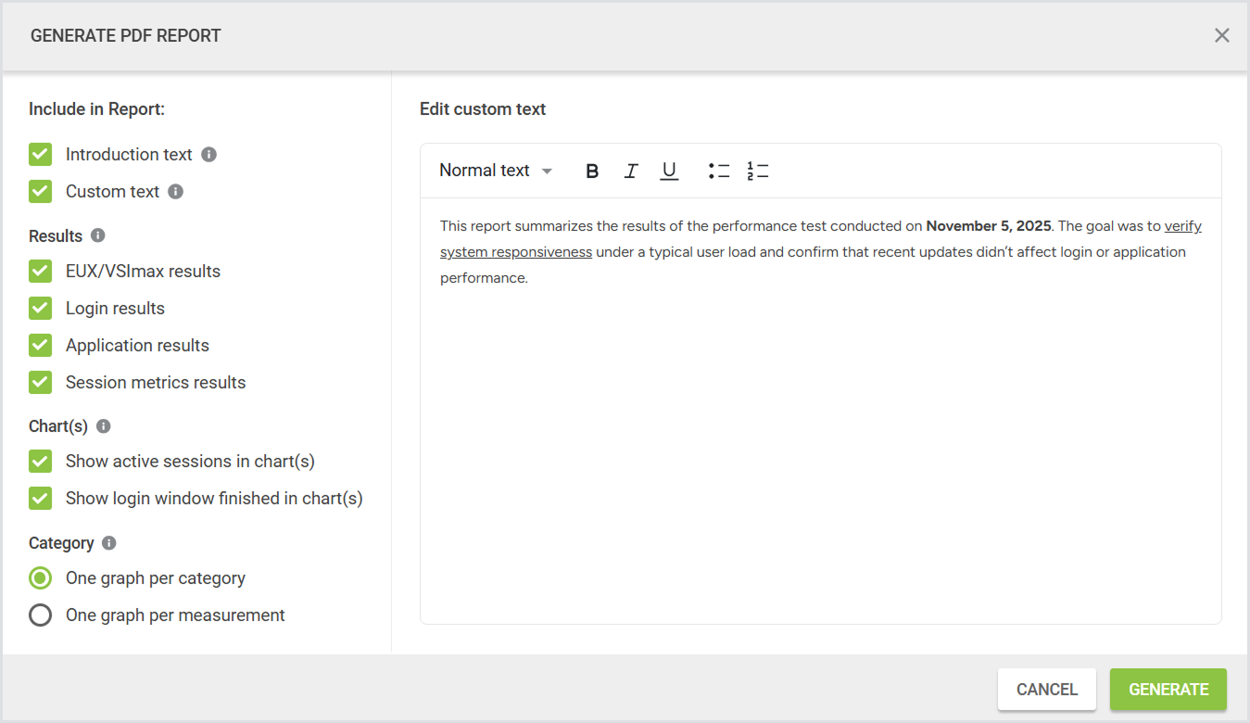The width and height of the screenshot is (1250, 723).
Task: Click inside the custom text editor area
Action: 820,445
